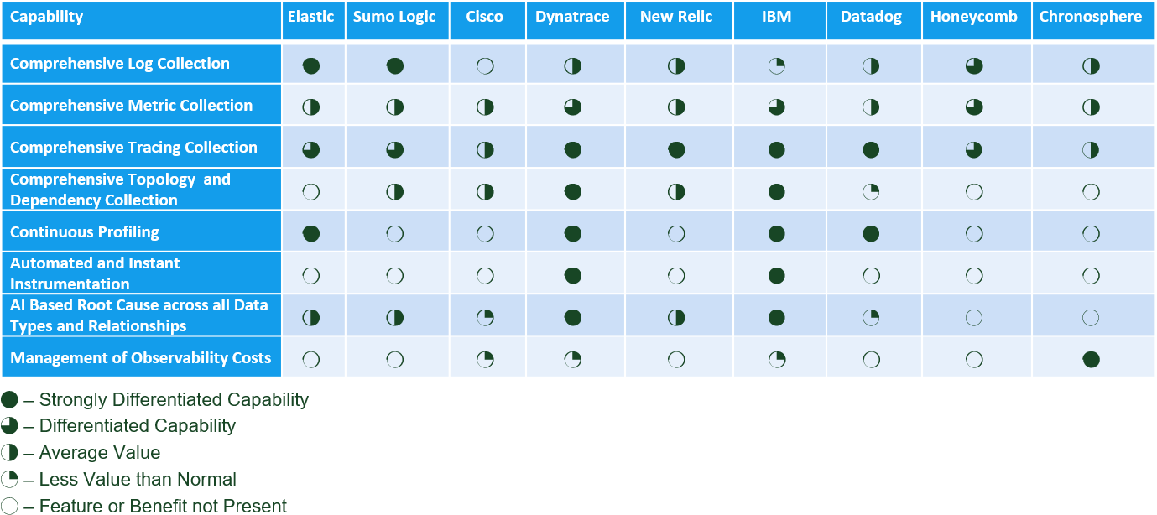Click New Relic's Comprehensive Tracing Collection circle
Screen dimensions: 1157x515
(676, 150)
